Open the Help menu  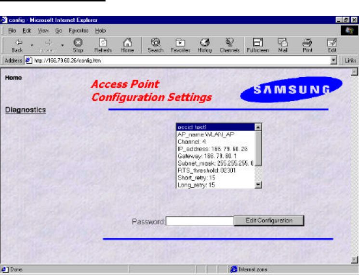[x=100, y=30]
